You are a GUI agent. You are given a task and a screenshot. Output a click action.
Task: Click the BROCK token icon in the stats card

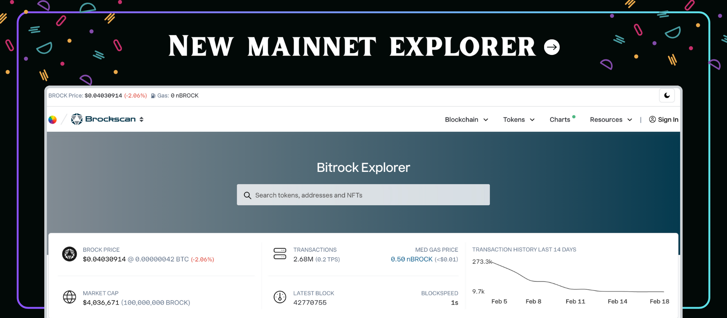(x=69, y=254)
